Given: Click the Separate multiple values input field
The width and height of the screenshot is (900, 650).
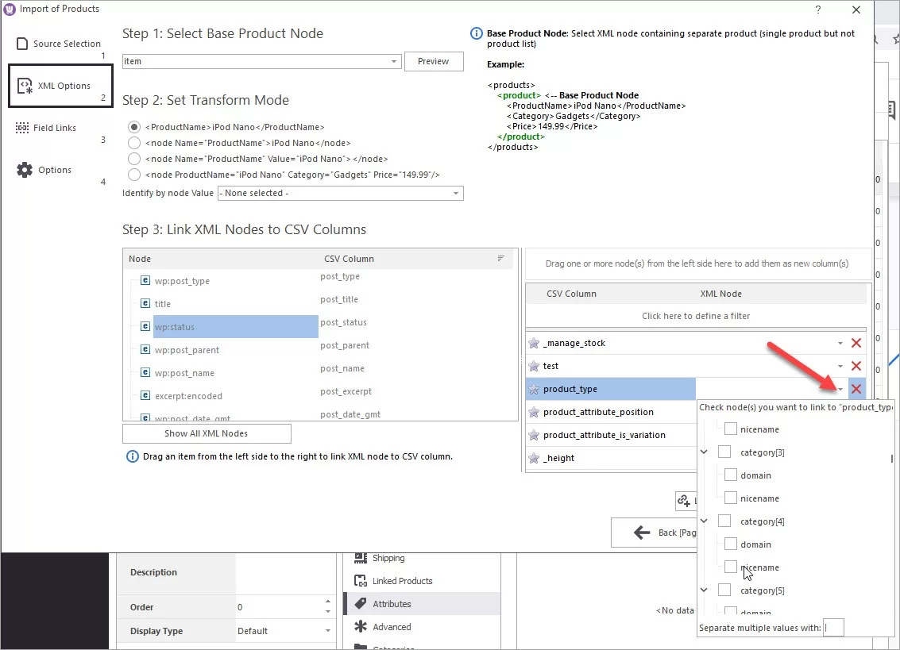Looking at the screenshot, I should pyautogui.click(x=833, y=627).
